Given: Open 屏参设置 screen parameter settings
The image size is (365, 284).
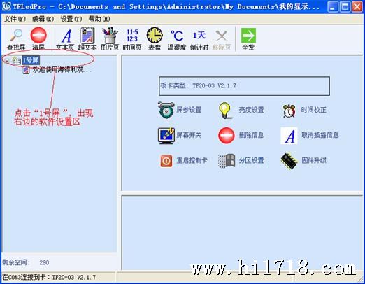Looking at the screenshot, I should pyautogui.click(x=180, y=110).
